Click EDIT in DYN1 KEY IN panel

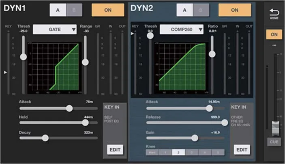point(115,150)
